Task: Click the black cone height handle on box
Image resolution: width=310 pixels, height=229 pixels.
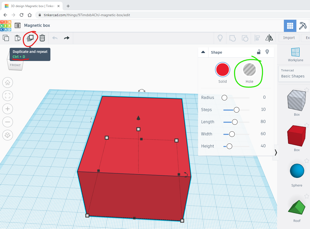Action: point(138,118)
